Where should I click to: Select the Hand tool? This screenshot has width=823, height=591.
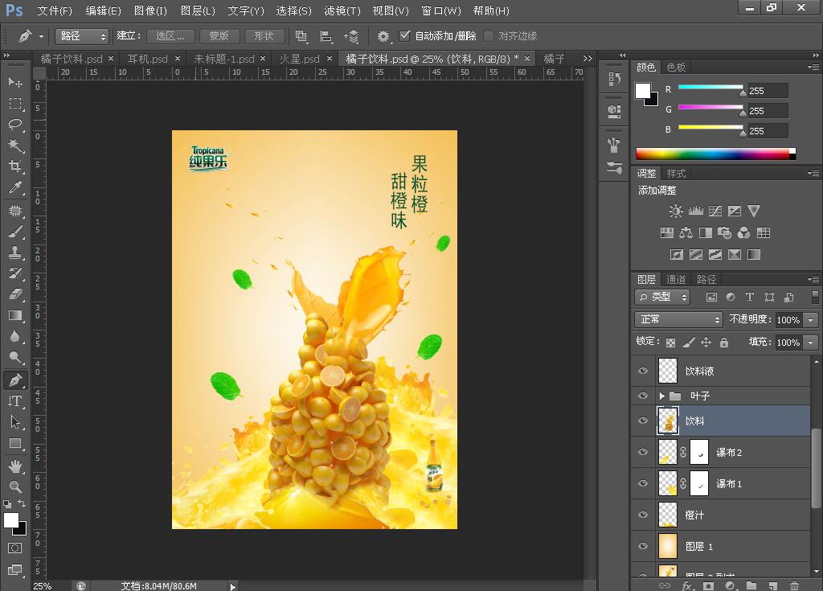(x=15, y=466)
